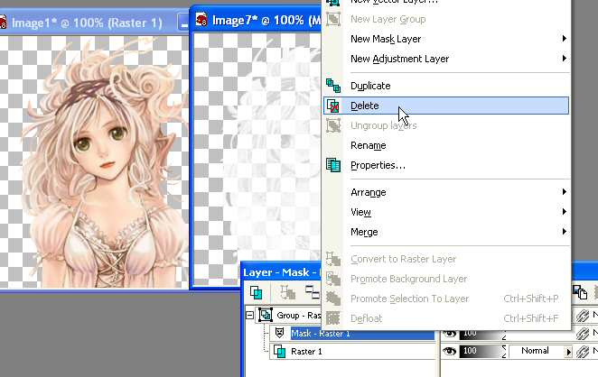
Task: Select the Raster 1 layer name
Action: 306,351
